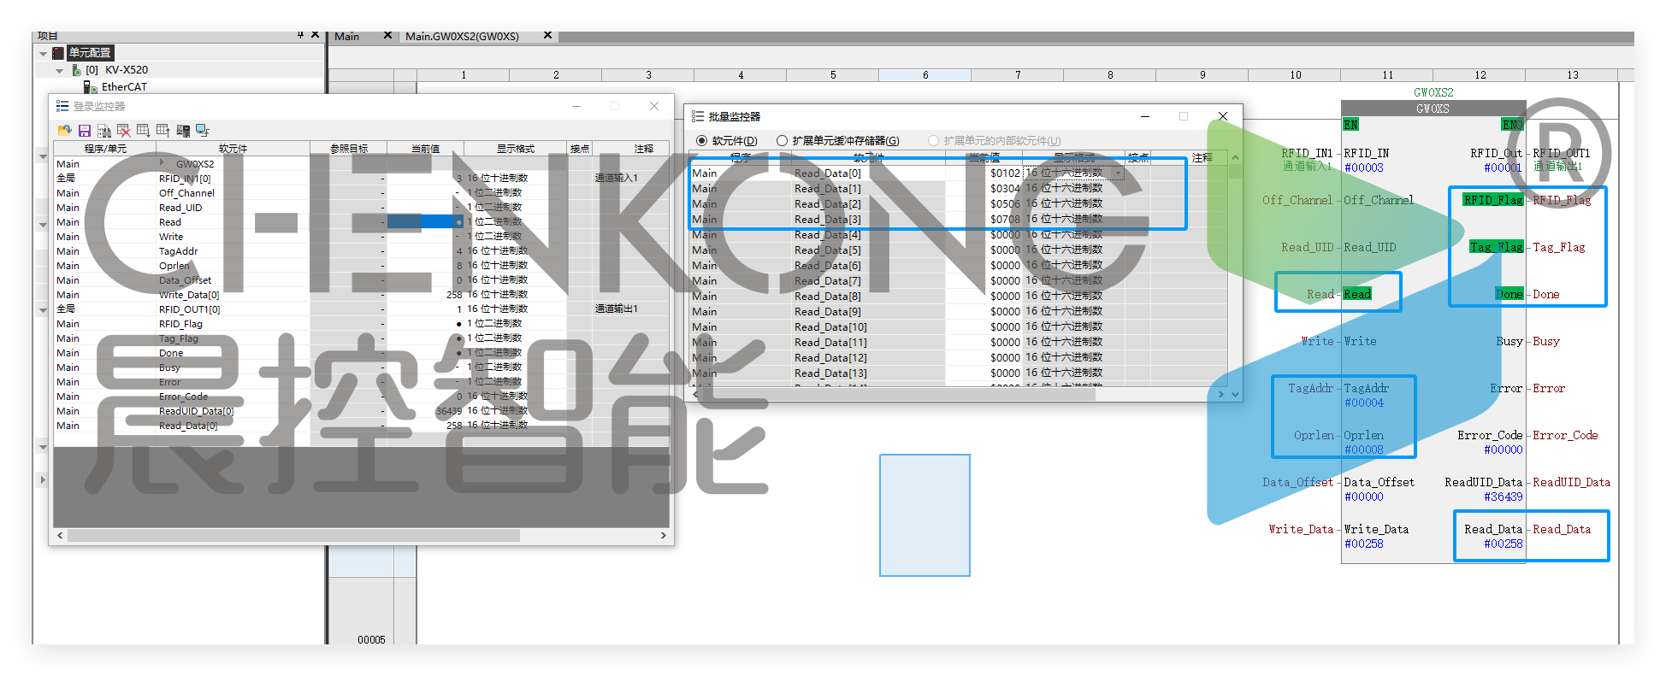Open display format dropdown for Read_Data[0]

(1117, 173)
